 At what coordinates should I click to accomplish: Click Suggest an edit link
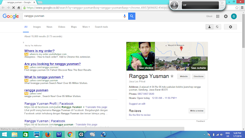click(137, 104)
